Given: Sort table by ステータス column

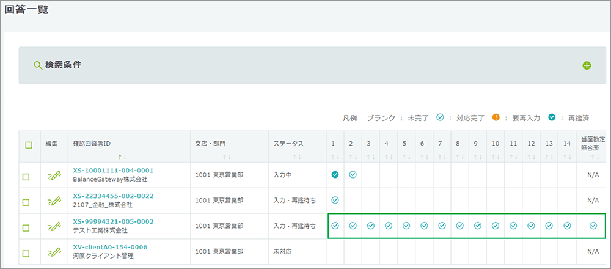Looking at the screenshot, I should tap(295, 157).
